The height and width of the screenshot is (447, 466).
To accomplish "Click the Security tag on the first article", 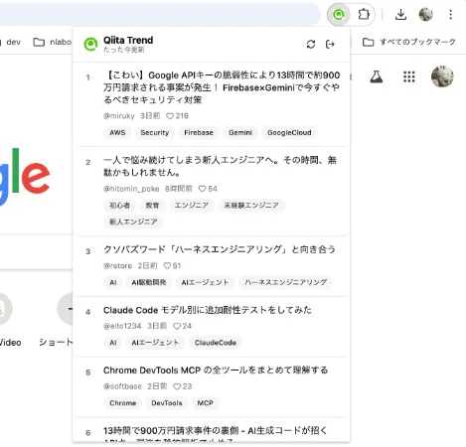I will 155,133.
